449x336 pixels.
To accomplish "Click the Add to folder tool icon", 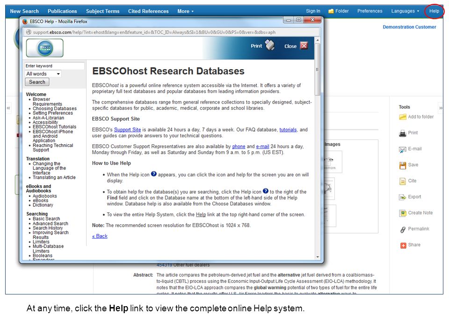I will click(x=403, y=117).
